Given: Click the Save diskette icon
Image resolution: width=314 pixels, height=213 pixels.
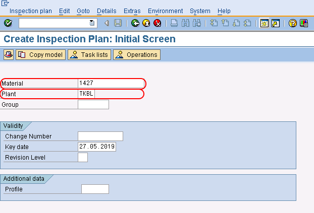Looking at the screenshot, I should [118, 23].
